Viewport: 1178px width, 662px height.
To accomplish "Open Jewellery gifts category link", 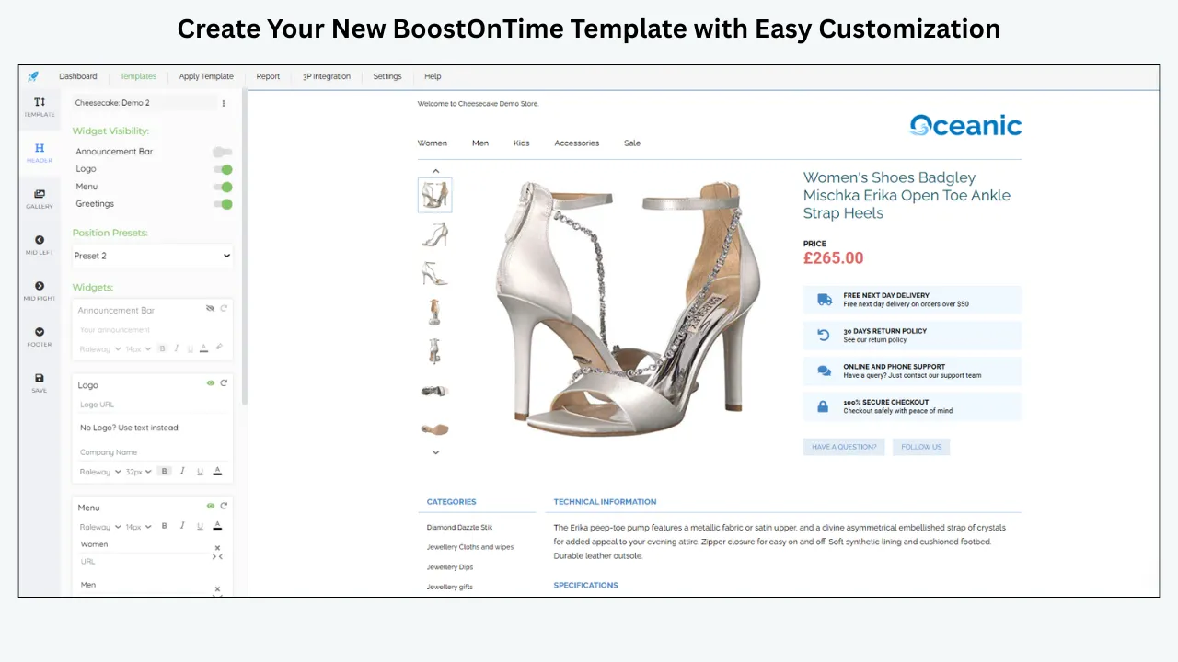I will click(450, 587).
